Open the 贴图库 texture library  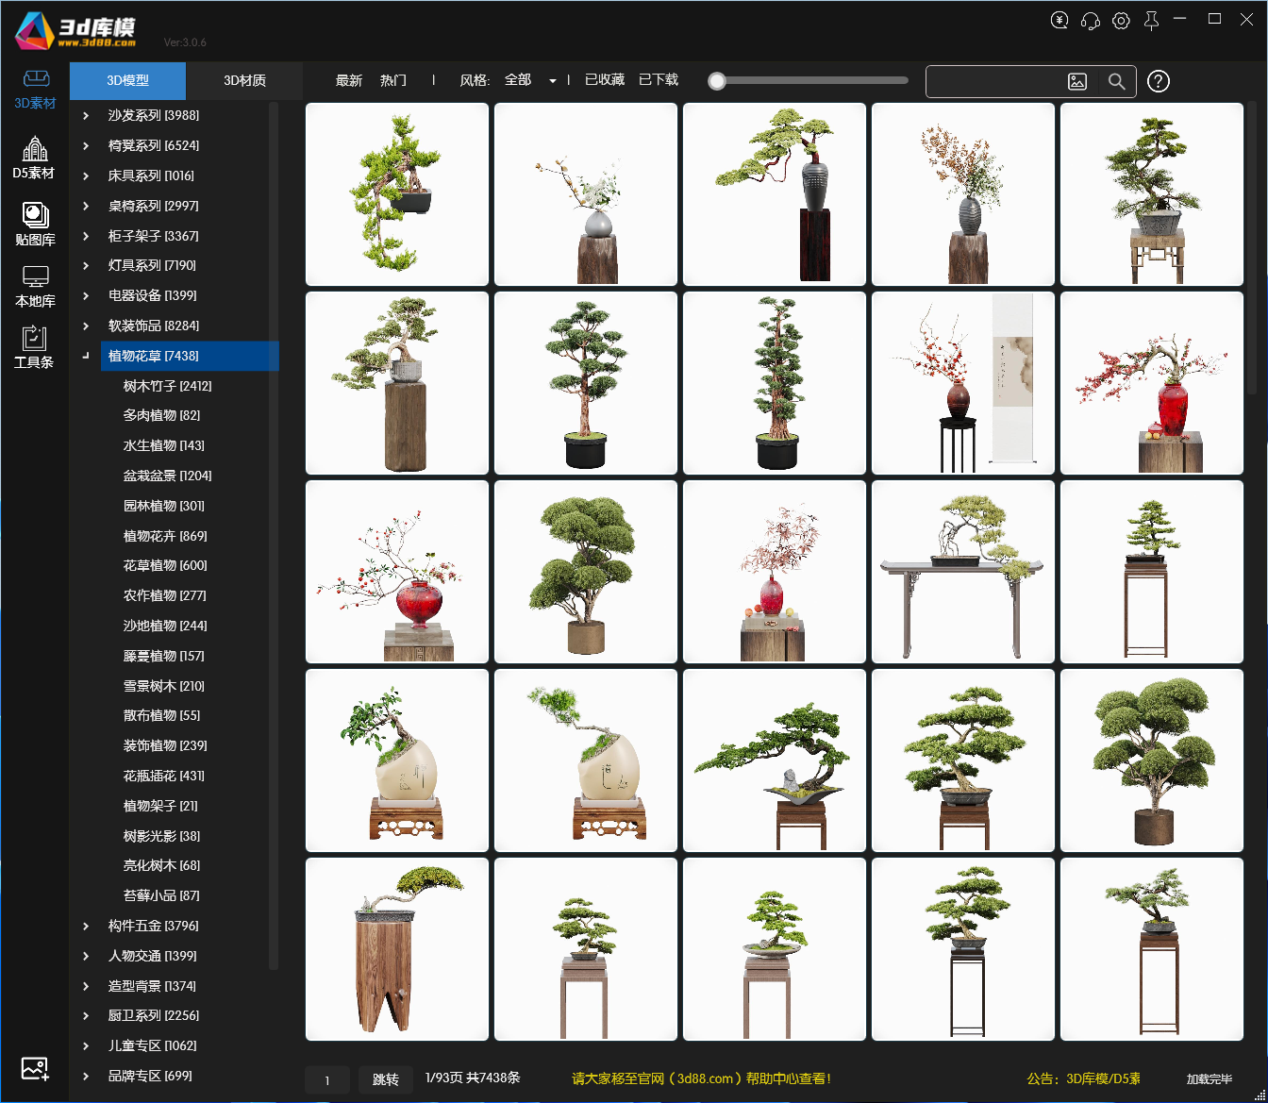[35, 224]
